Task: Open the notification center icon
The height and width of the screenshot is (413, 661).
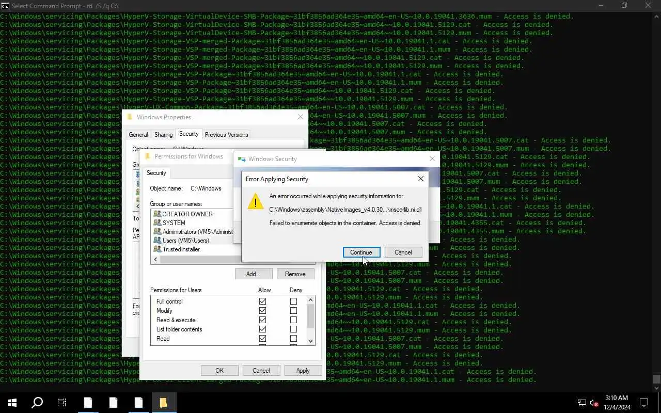Action: coord(644,403)
